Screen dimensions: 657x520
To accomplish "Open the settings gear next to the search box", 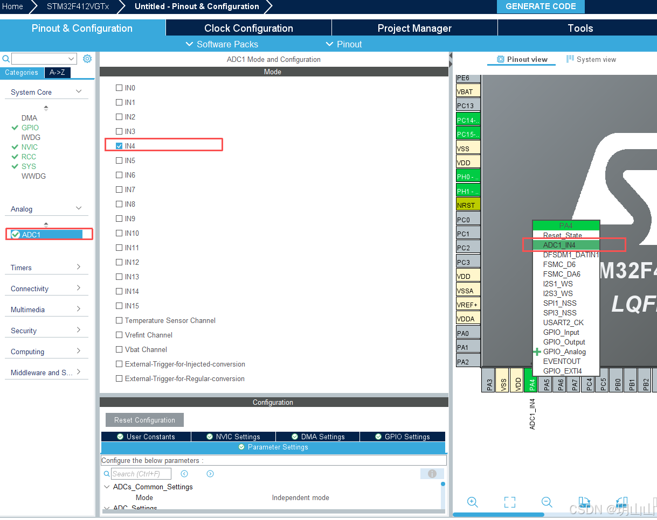I will tap(87, 59).
